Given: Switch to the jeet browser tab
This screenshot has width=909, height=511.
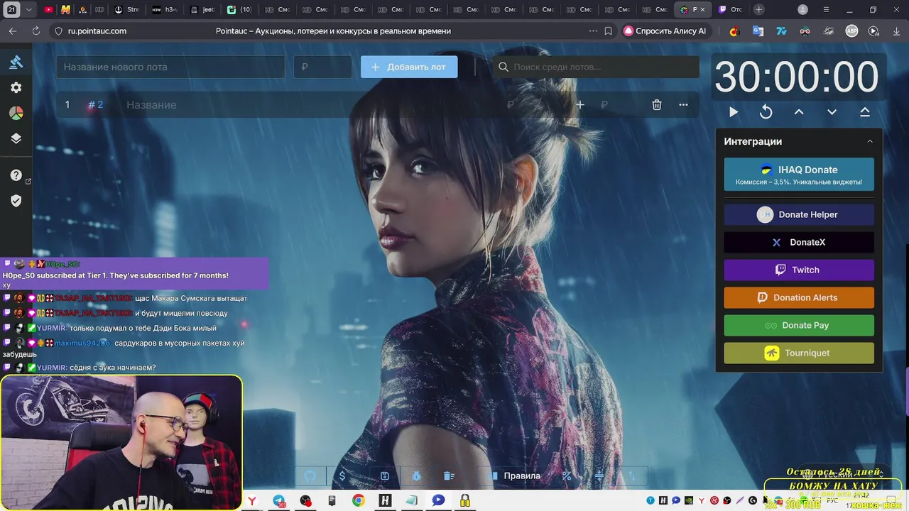Looking at the screenshot, I should [x=202, y=9].
